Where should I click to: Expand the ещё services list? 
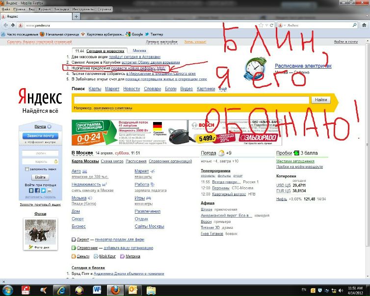pos(222,89)
